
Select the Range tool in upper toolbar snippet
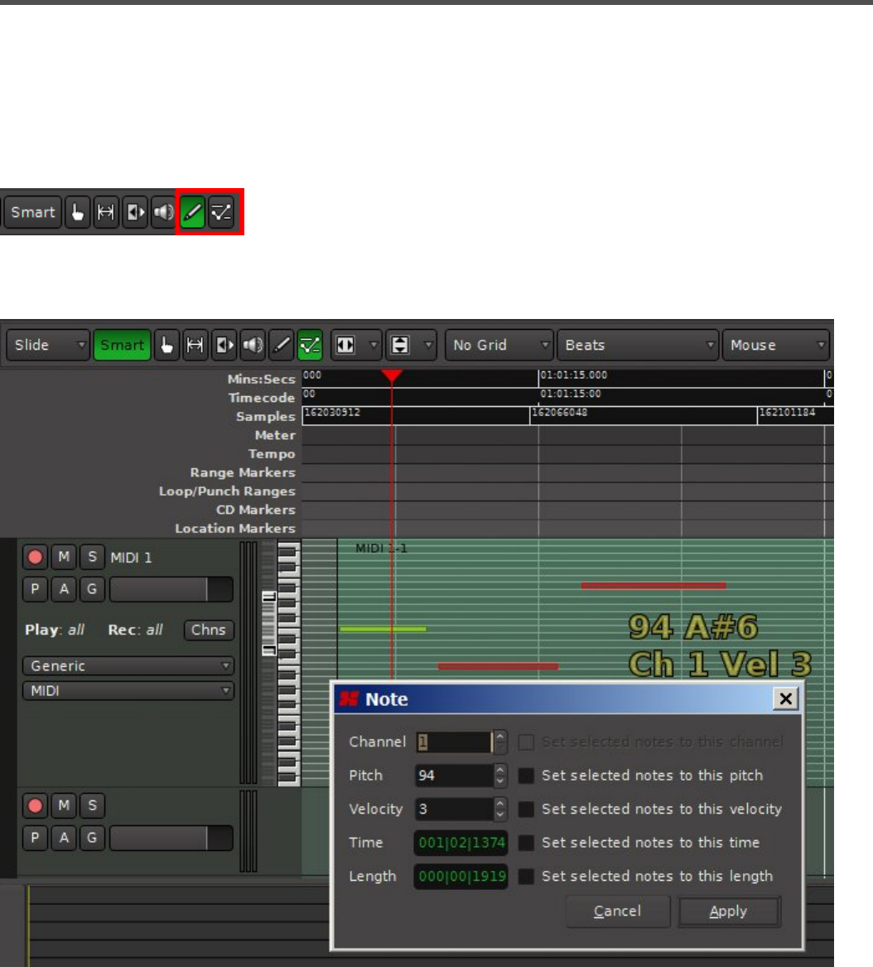(106, 212)
